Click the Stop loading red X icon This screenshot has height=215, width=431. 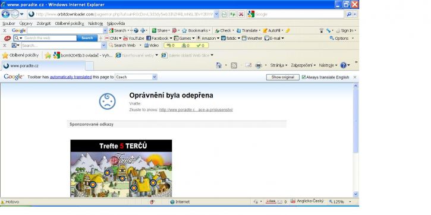241,14
